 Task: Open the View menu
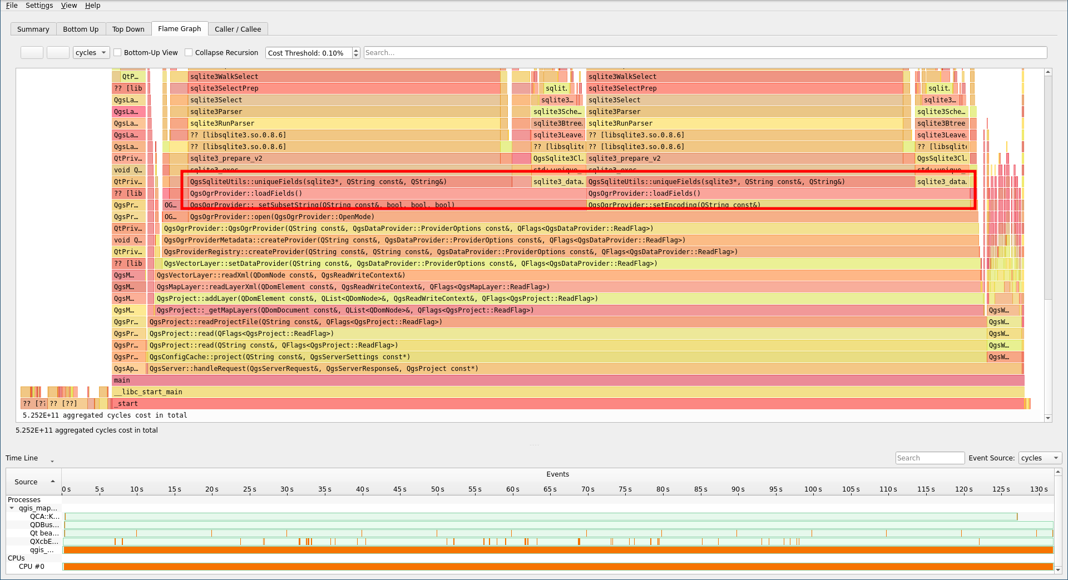69,6
